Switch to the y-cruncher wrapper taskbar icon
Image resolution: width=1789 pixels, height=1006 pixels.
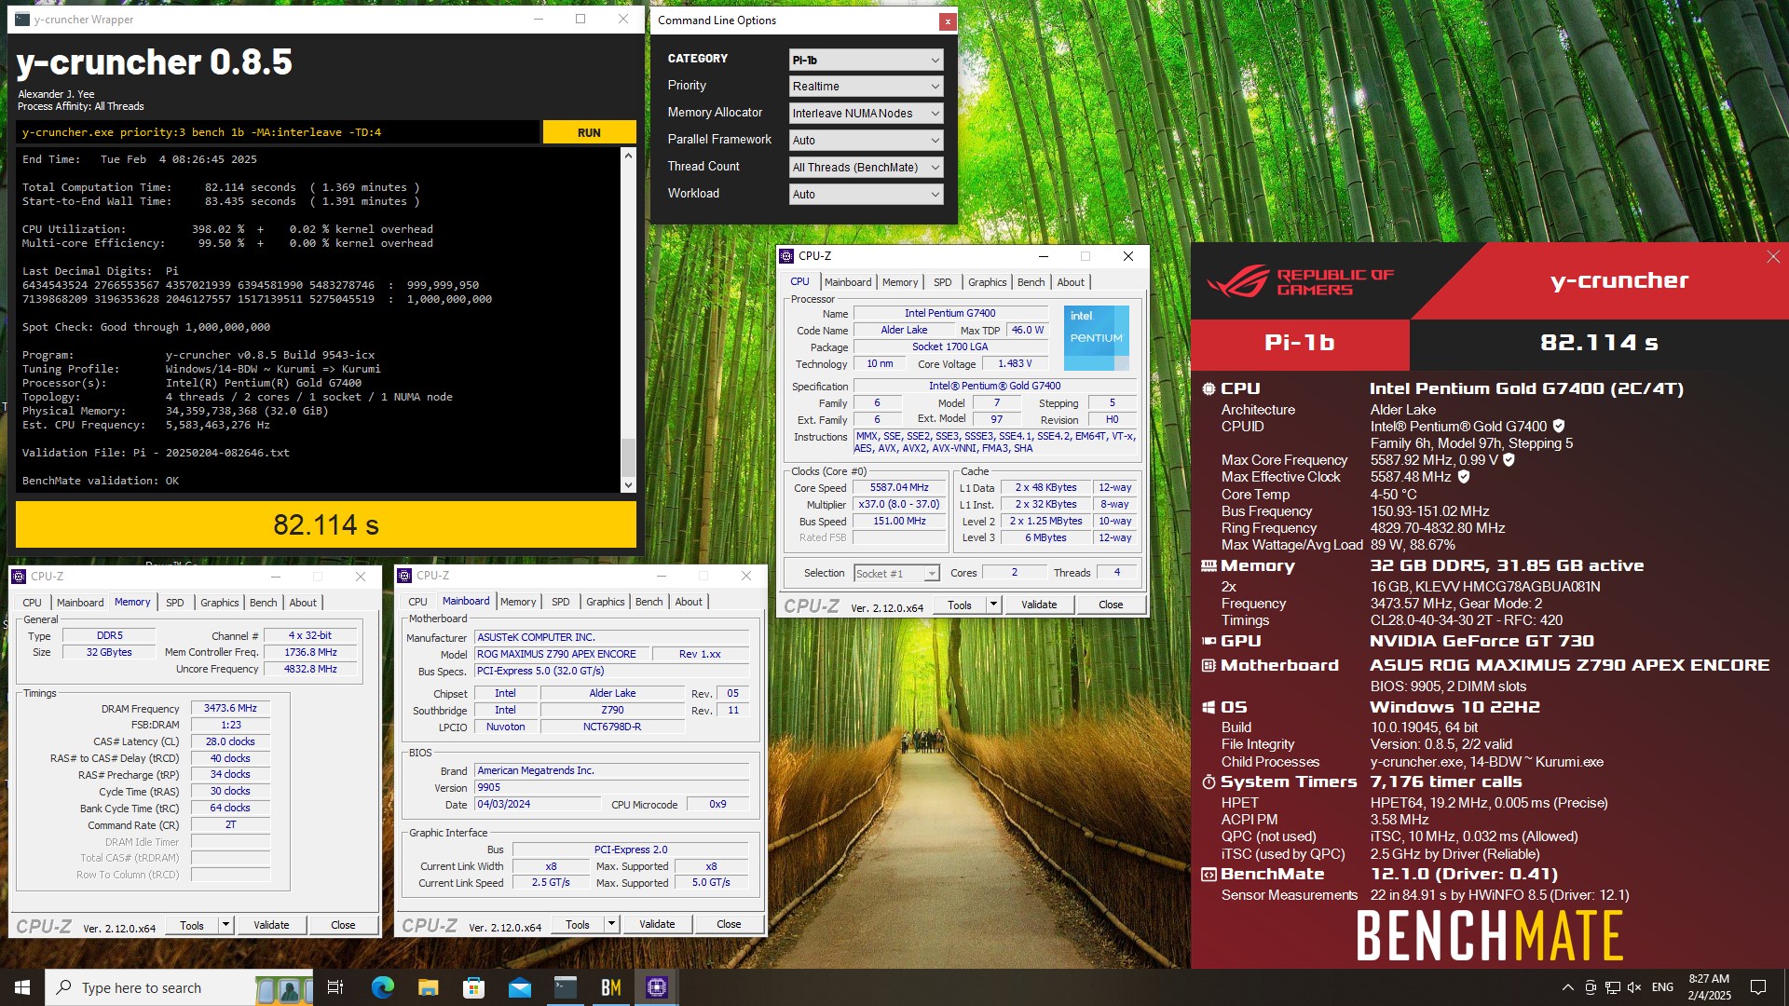click(565, 987)
